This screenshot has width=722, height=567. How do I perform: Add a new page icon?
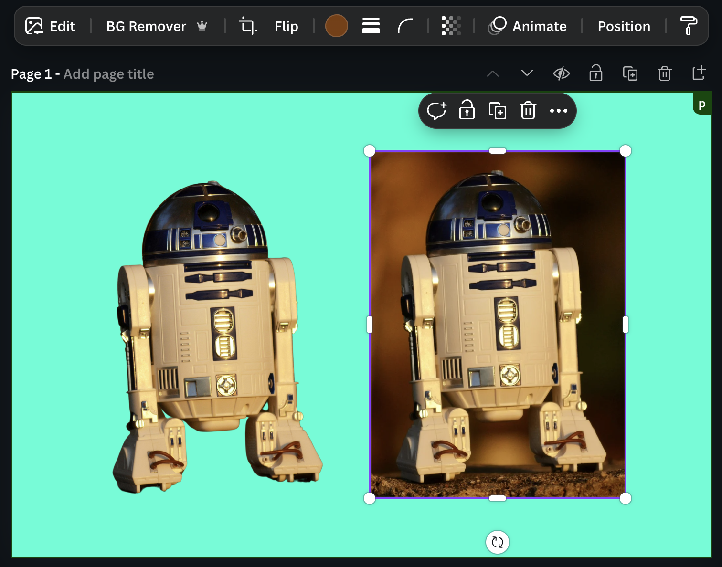coord(699,73)
